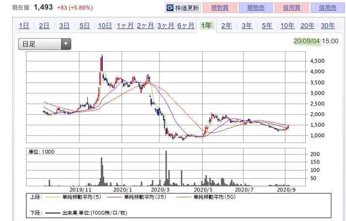Click the refresh icon in 株価更新
The width and height of the screenshot is (346, 221).
coord(170,8)
